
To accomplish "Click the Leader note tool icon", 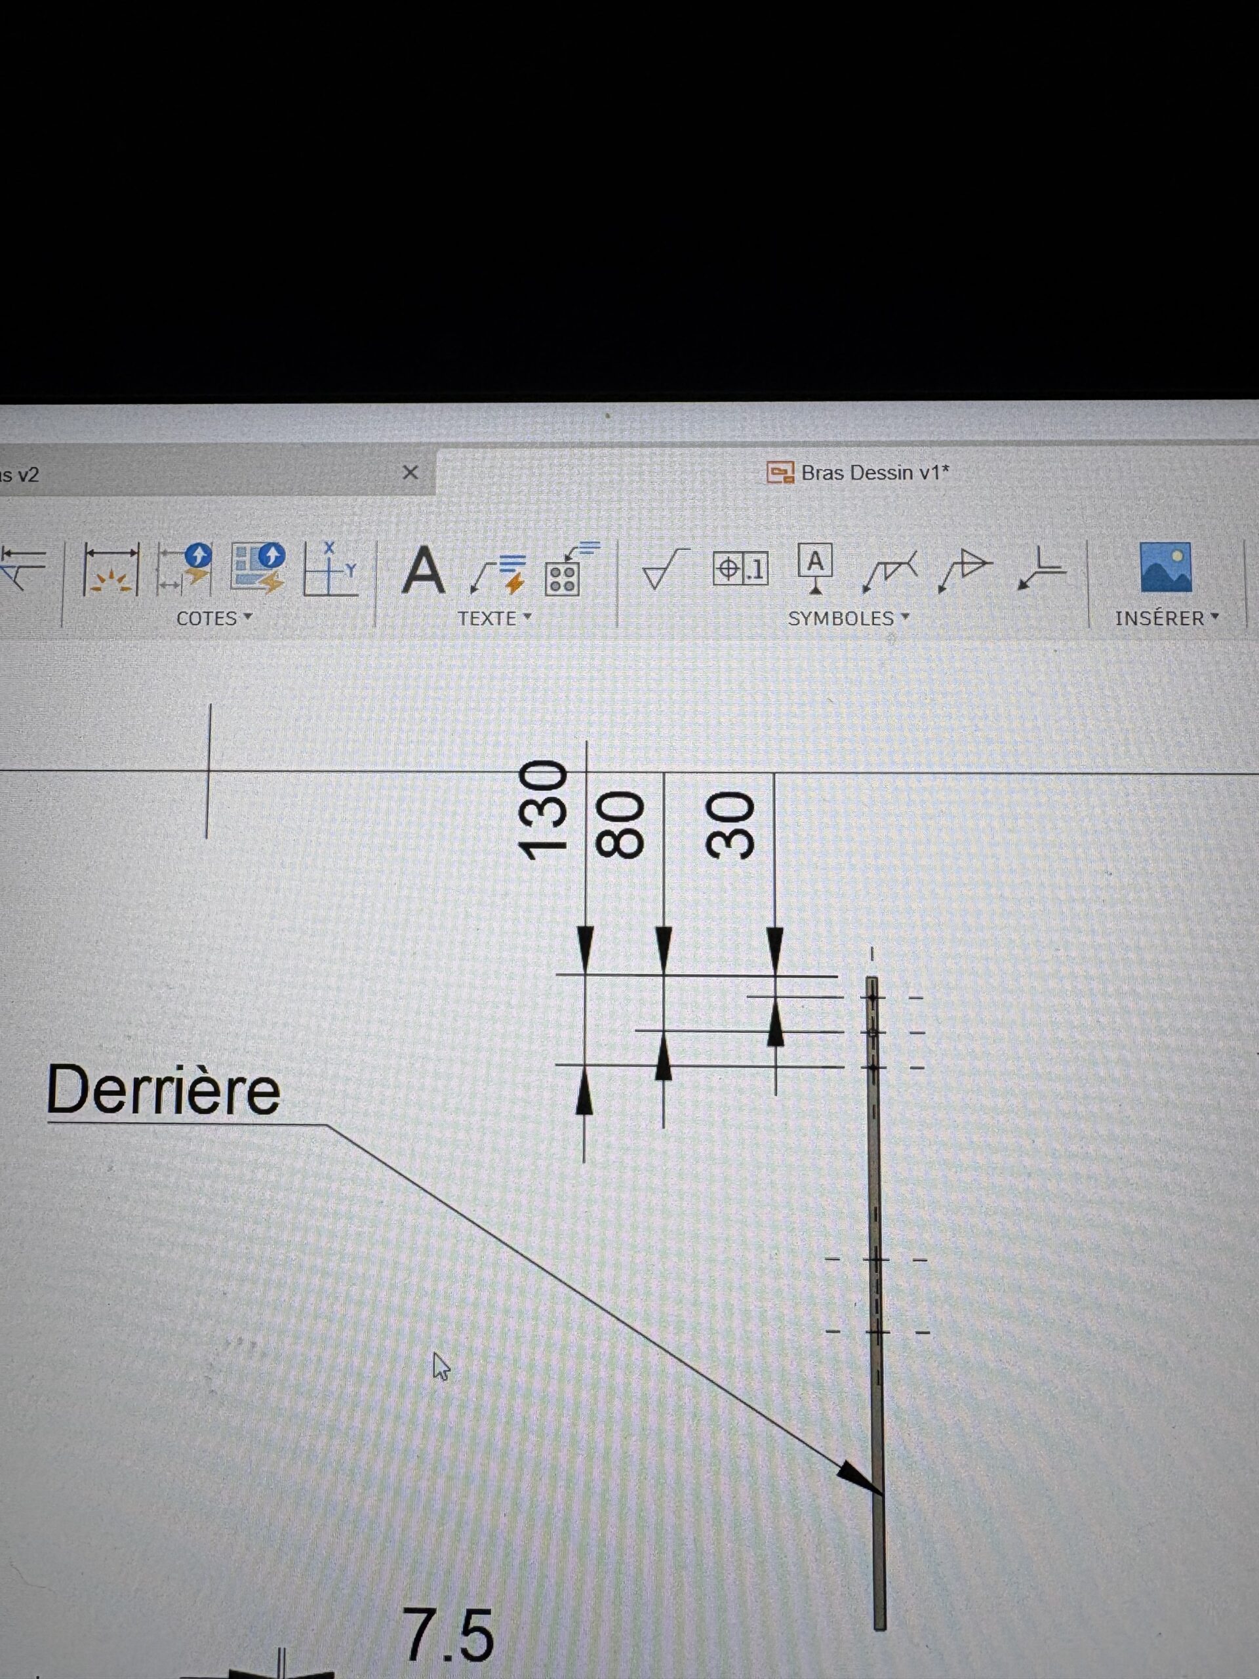I will click(x=497, y=573).
